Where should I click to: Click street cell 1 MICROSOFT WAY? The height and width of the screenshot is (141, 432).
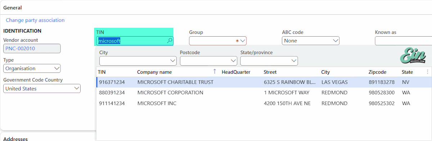pos(287,93)
